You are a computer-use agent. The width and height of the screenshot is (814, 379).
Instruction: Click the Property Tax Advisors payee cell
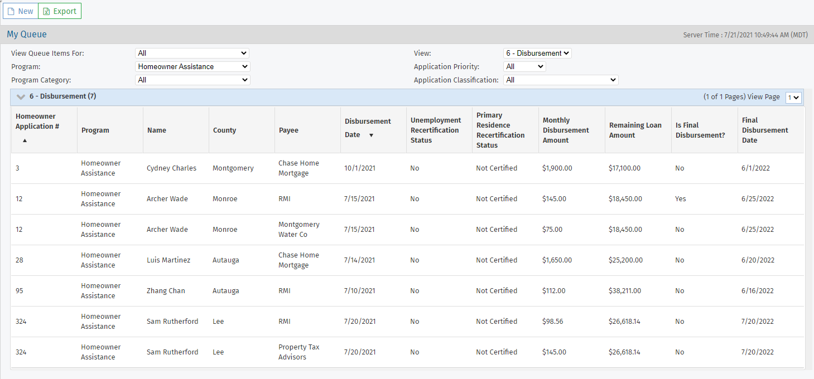(x=298, y=352)
